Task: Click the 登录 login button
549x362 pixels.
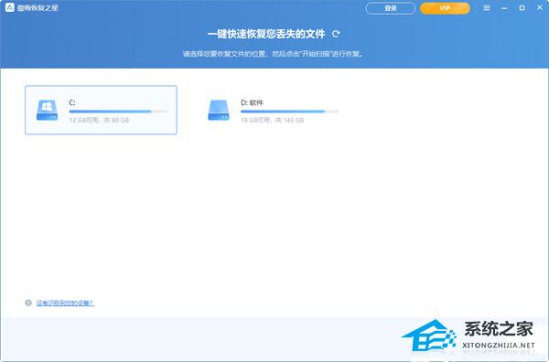Action: 391,8
